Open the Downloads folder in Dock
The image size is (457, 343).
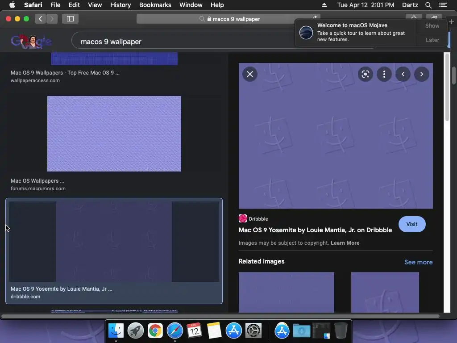[301, 331]
